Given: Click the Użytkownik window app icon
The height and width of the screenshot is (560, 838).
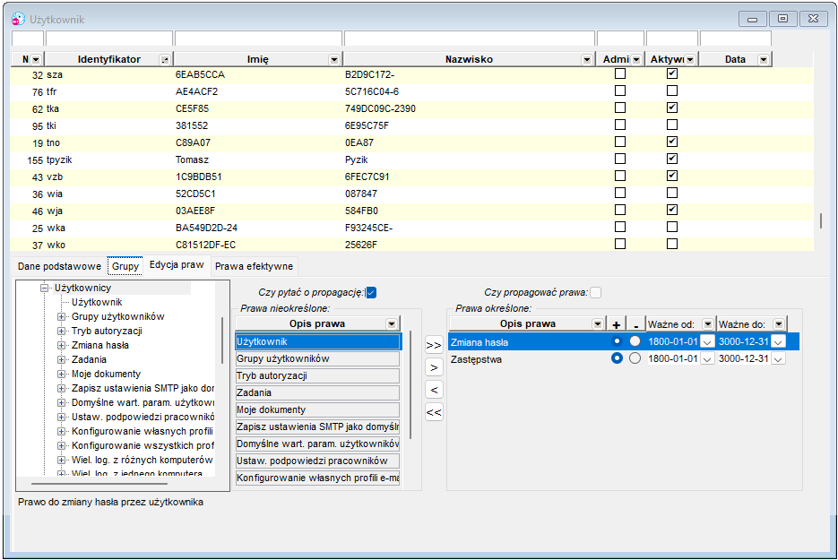Looking at the screenshot, I should (18, 19).
